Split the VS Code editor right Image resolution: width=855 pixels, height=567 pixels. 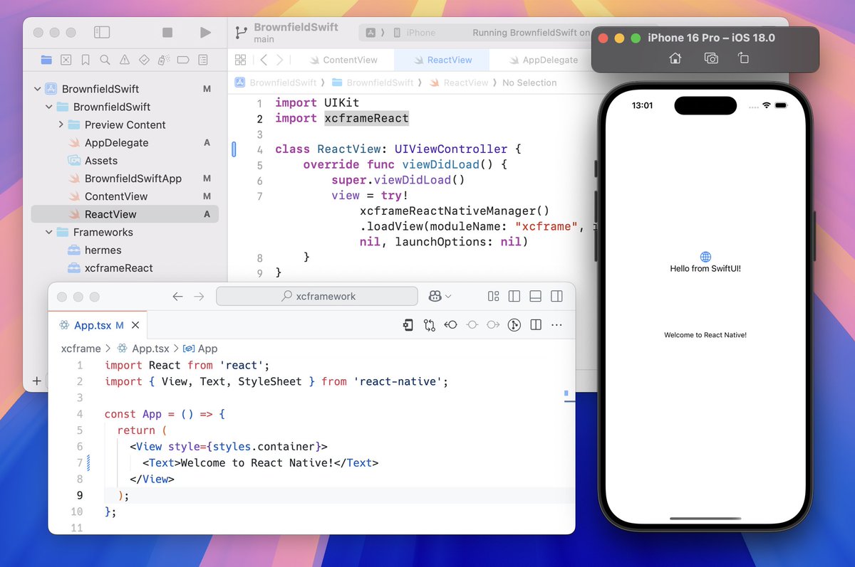[x=536, y=325]
